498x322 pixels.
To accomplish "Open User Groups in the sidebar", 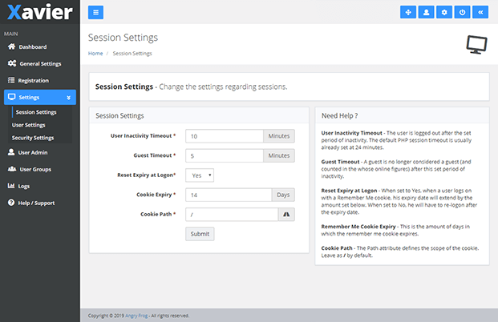I will pyautogui.click(x=35, y=169).
